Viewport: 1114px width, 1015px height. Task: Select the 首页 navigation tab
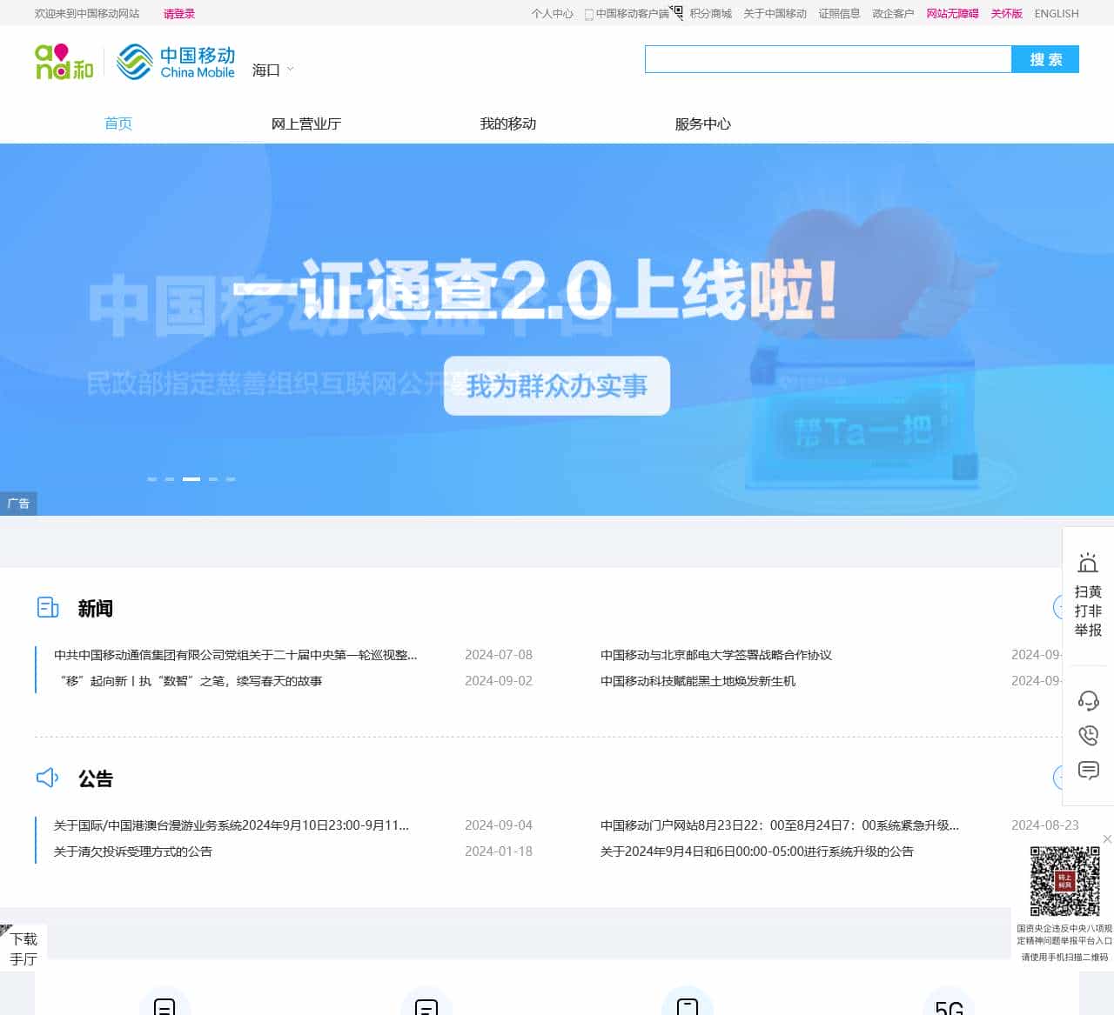[118, 124]
